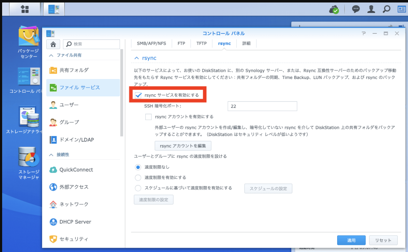Open the widgets panel icon

click(x=402, y=9)
